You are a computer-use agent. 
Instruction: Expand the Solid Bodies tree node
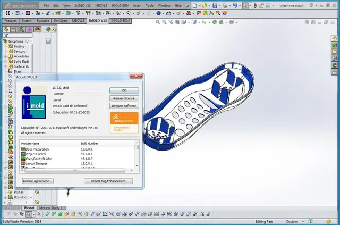[5, 62]
